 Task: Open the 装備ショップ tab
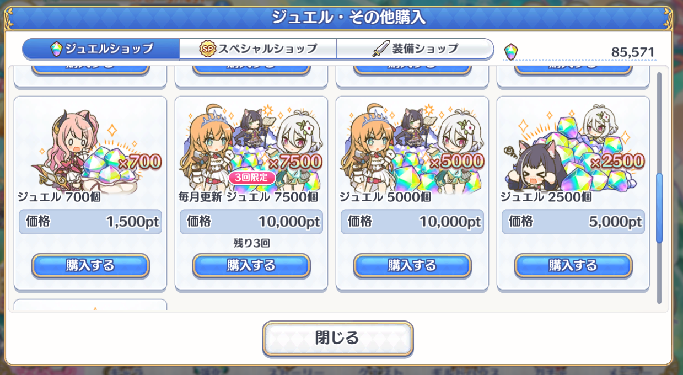click(x=415, y=49)
